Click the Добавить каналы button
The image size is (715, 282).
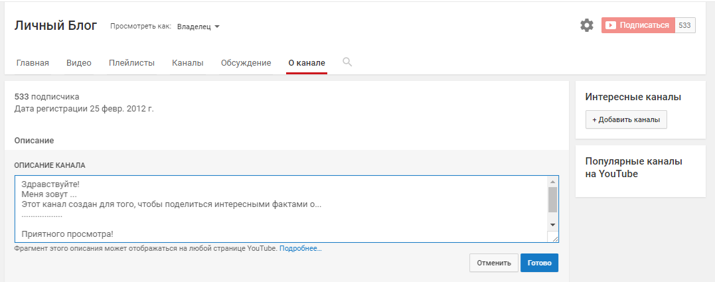626,120
